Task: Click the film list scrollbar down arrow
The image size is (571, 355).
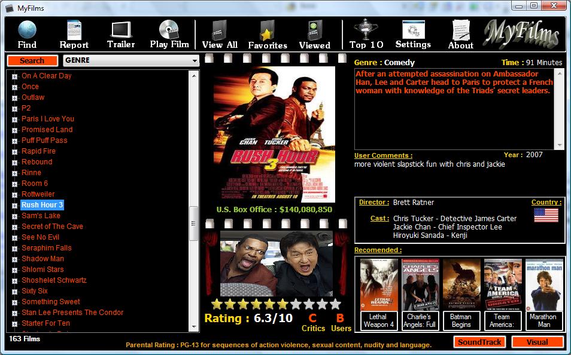Action: 194,327
